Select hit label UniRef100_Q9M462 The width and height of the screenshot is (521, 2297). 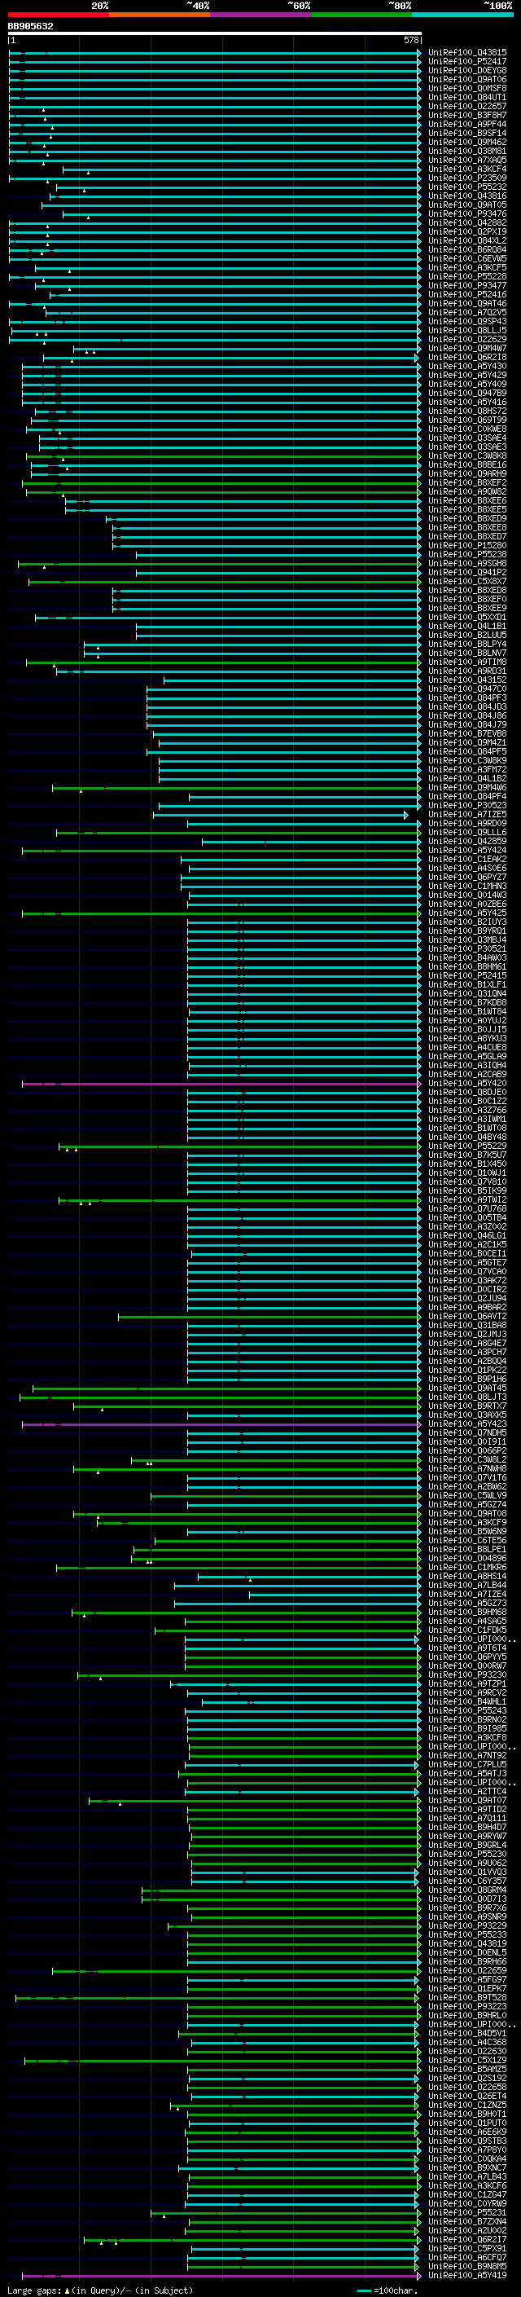pyautogui.click(x=467, y=142)
